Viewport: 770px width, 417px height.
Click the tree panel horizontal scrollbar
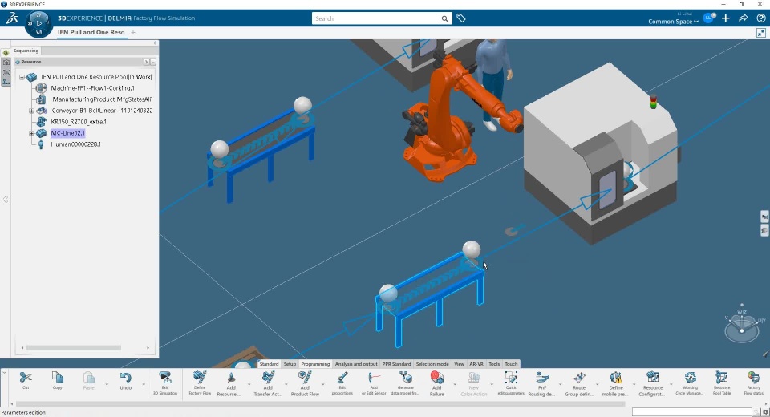[x=74, y=348]
